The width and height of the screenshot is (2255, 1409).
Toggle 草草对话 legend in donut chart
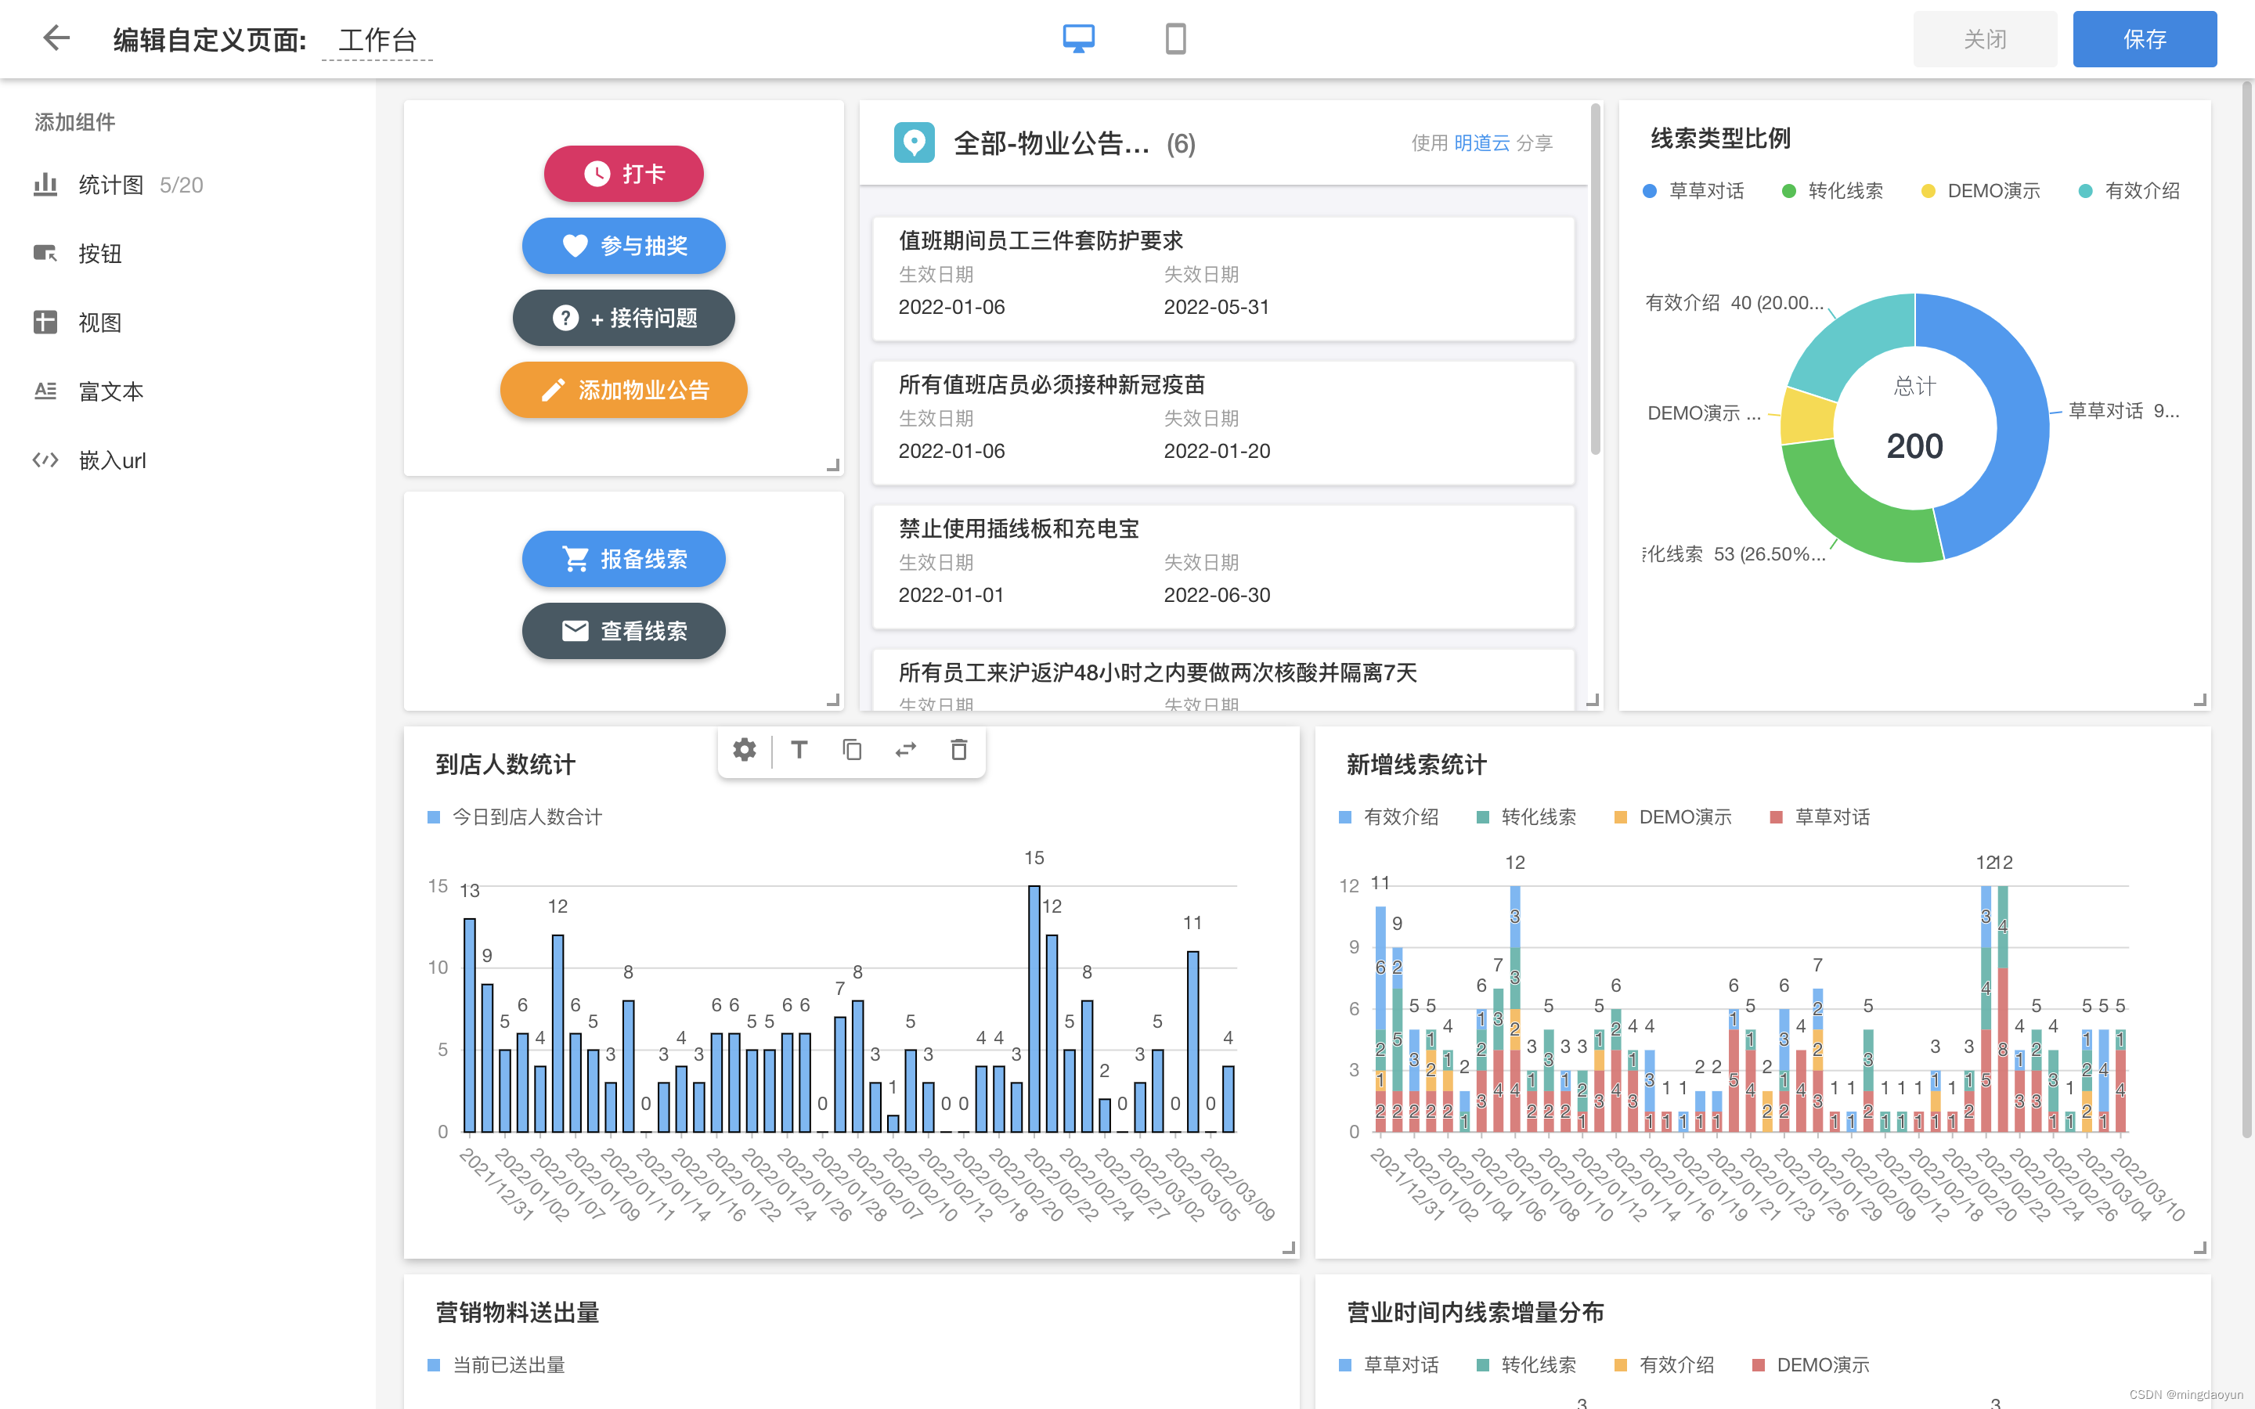click(1693, 191)
